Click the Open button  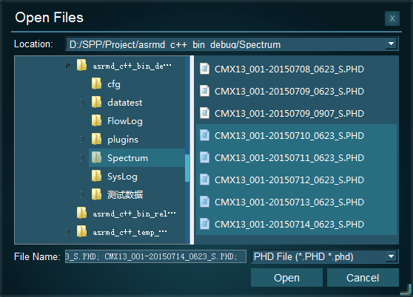(x=286, y=278)
